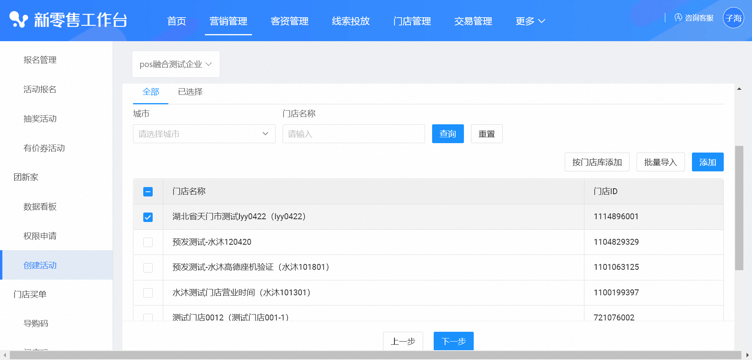Check the 预发测试-水沐120420 store checkbox
This screenshot has width=752, height=360.
[148, 242]
